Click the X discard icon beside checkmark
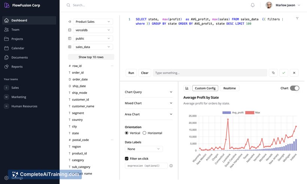 (x=294, y=73)
